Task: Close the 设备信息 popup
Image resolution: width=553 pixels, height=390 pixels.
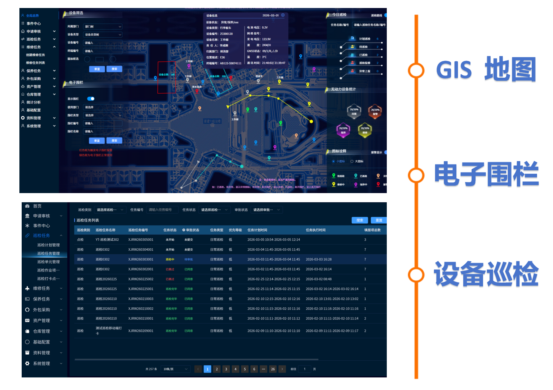Action: click(283, 15)
